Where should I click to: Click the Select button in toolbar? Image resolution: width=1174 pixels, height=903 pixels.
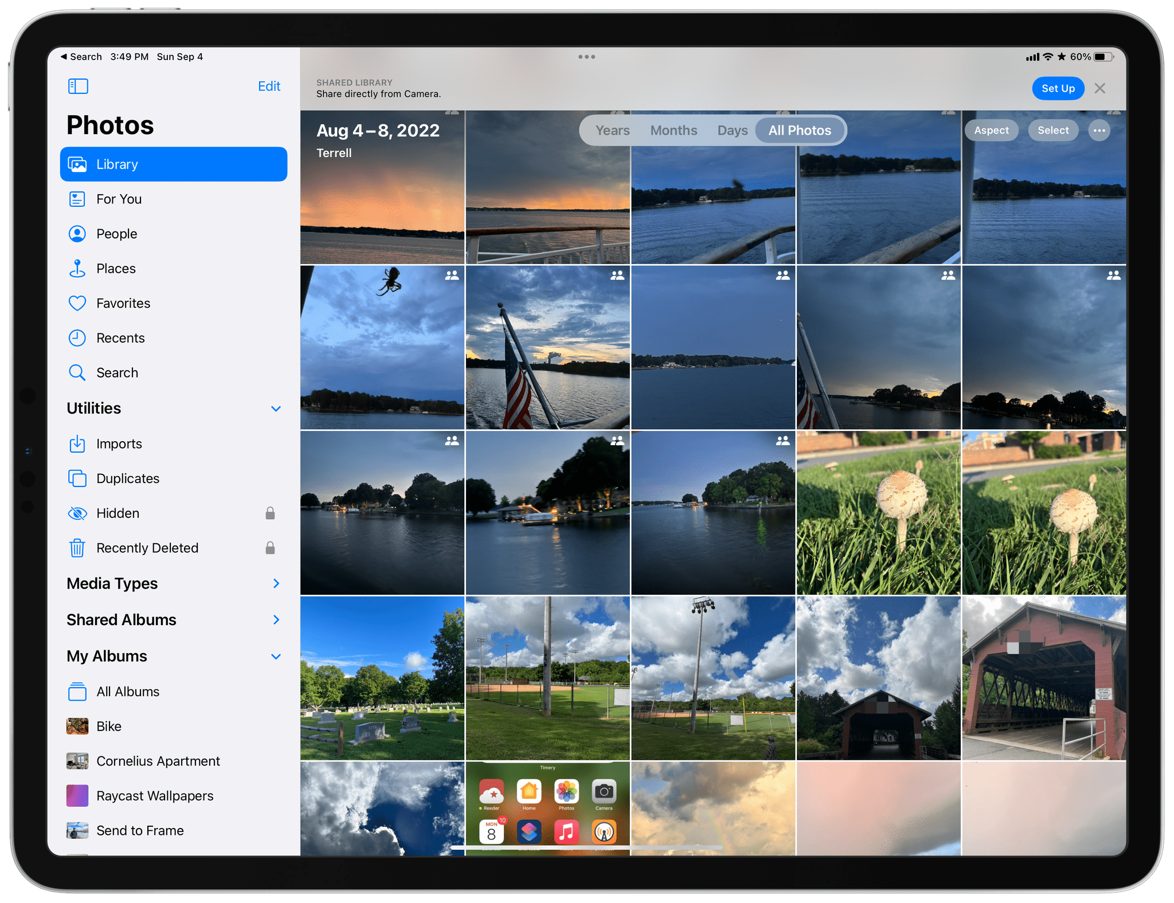click(x=1051, y=130)
